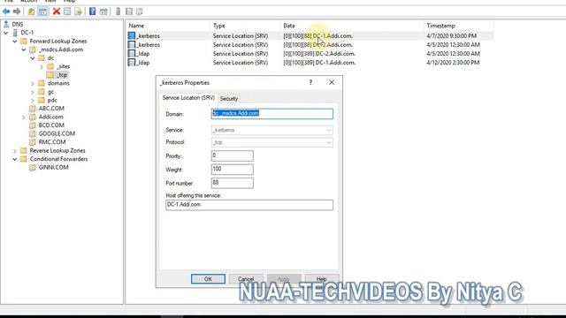Viewport: 566px width, 318px height.
Task: Click the Export List toolbar icon
Action: click(x=78, y=11)
